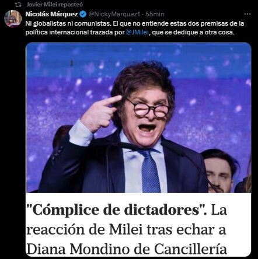Screen dimensions: 258x259
Task: Click the background man in the photo
Action: (220, 170)
